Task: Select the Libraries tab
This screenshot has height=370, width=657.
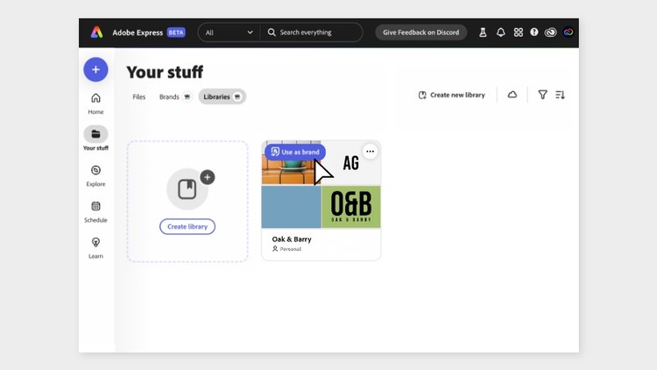Action: [223, 97]
